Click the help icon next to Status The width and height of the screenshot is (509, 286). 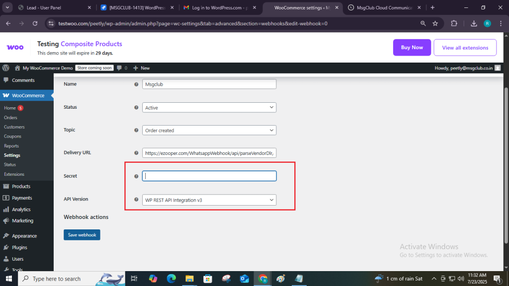point(136,107)
